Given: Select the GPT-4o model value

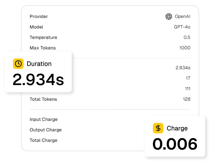Looking at the screenshot, I should 182,27.
